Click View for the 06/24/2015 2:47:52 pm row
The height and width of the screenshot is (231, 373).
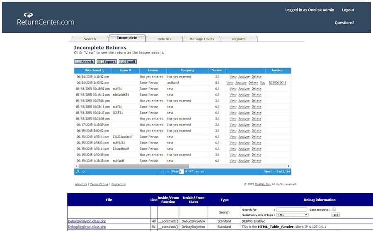[x=230, y=83]
